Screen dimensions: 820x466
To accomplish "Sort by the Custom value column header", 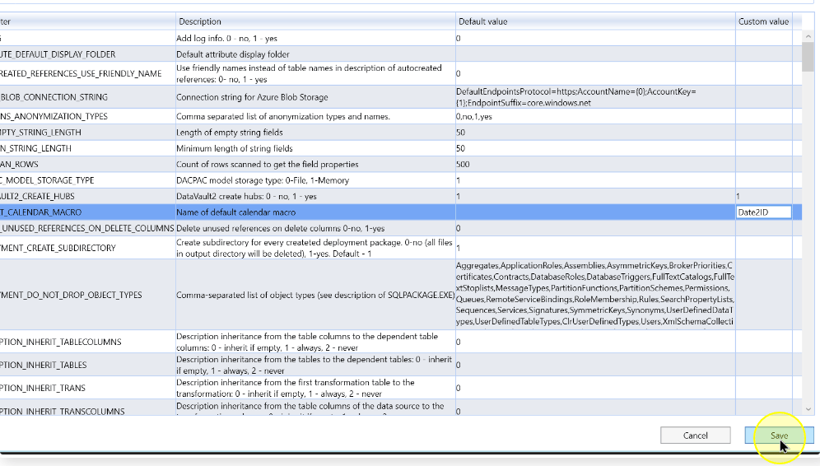I will coord(763,21).
